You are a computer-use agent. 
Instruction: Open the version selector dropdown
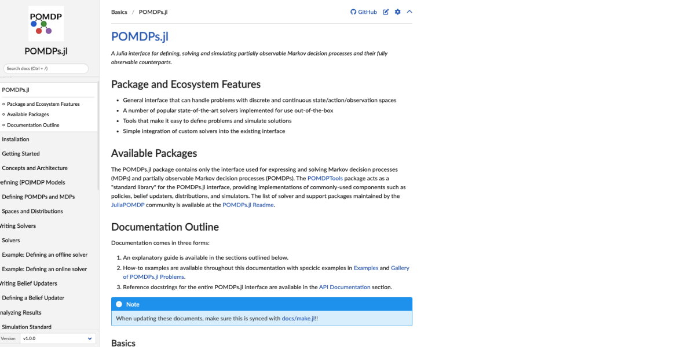57,338
